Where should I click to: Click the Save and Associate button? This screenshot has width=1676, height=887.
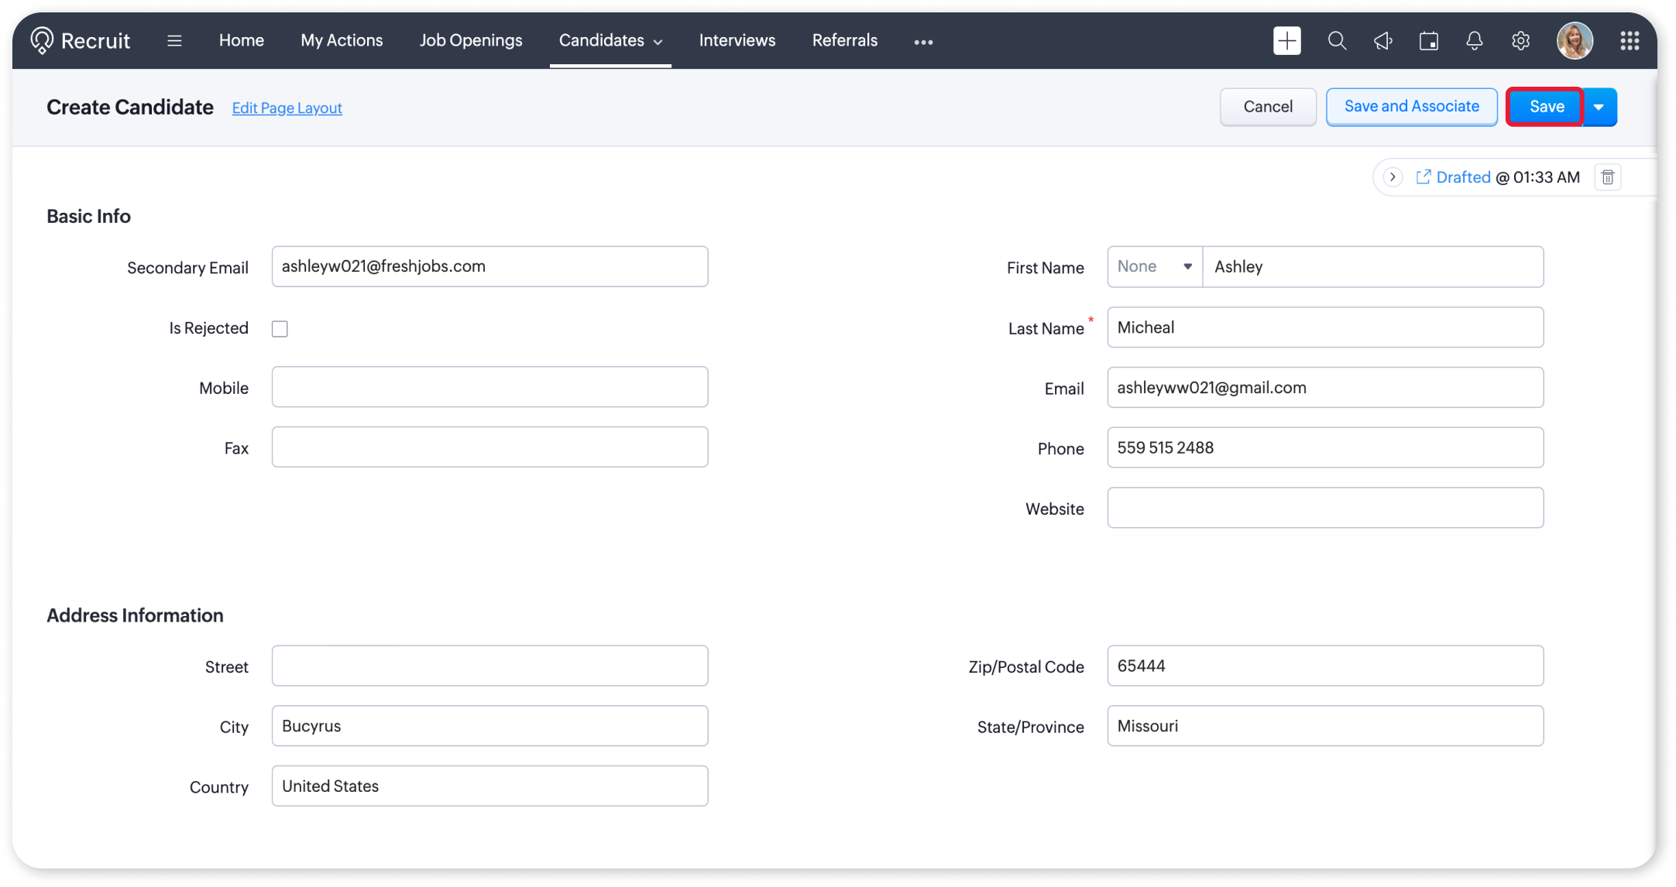click(x=1411, y=107)
